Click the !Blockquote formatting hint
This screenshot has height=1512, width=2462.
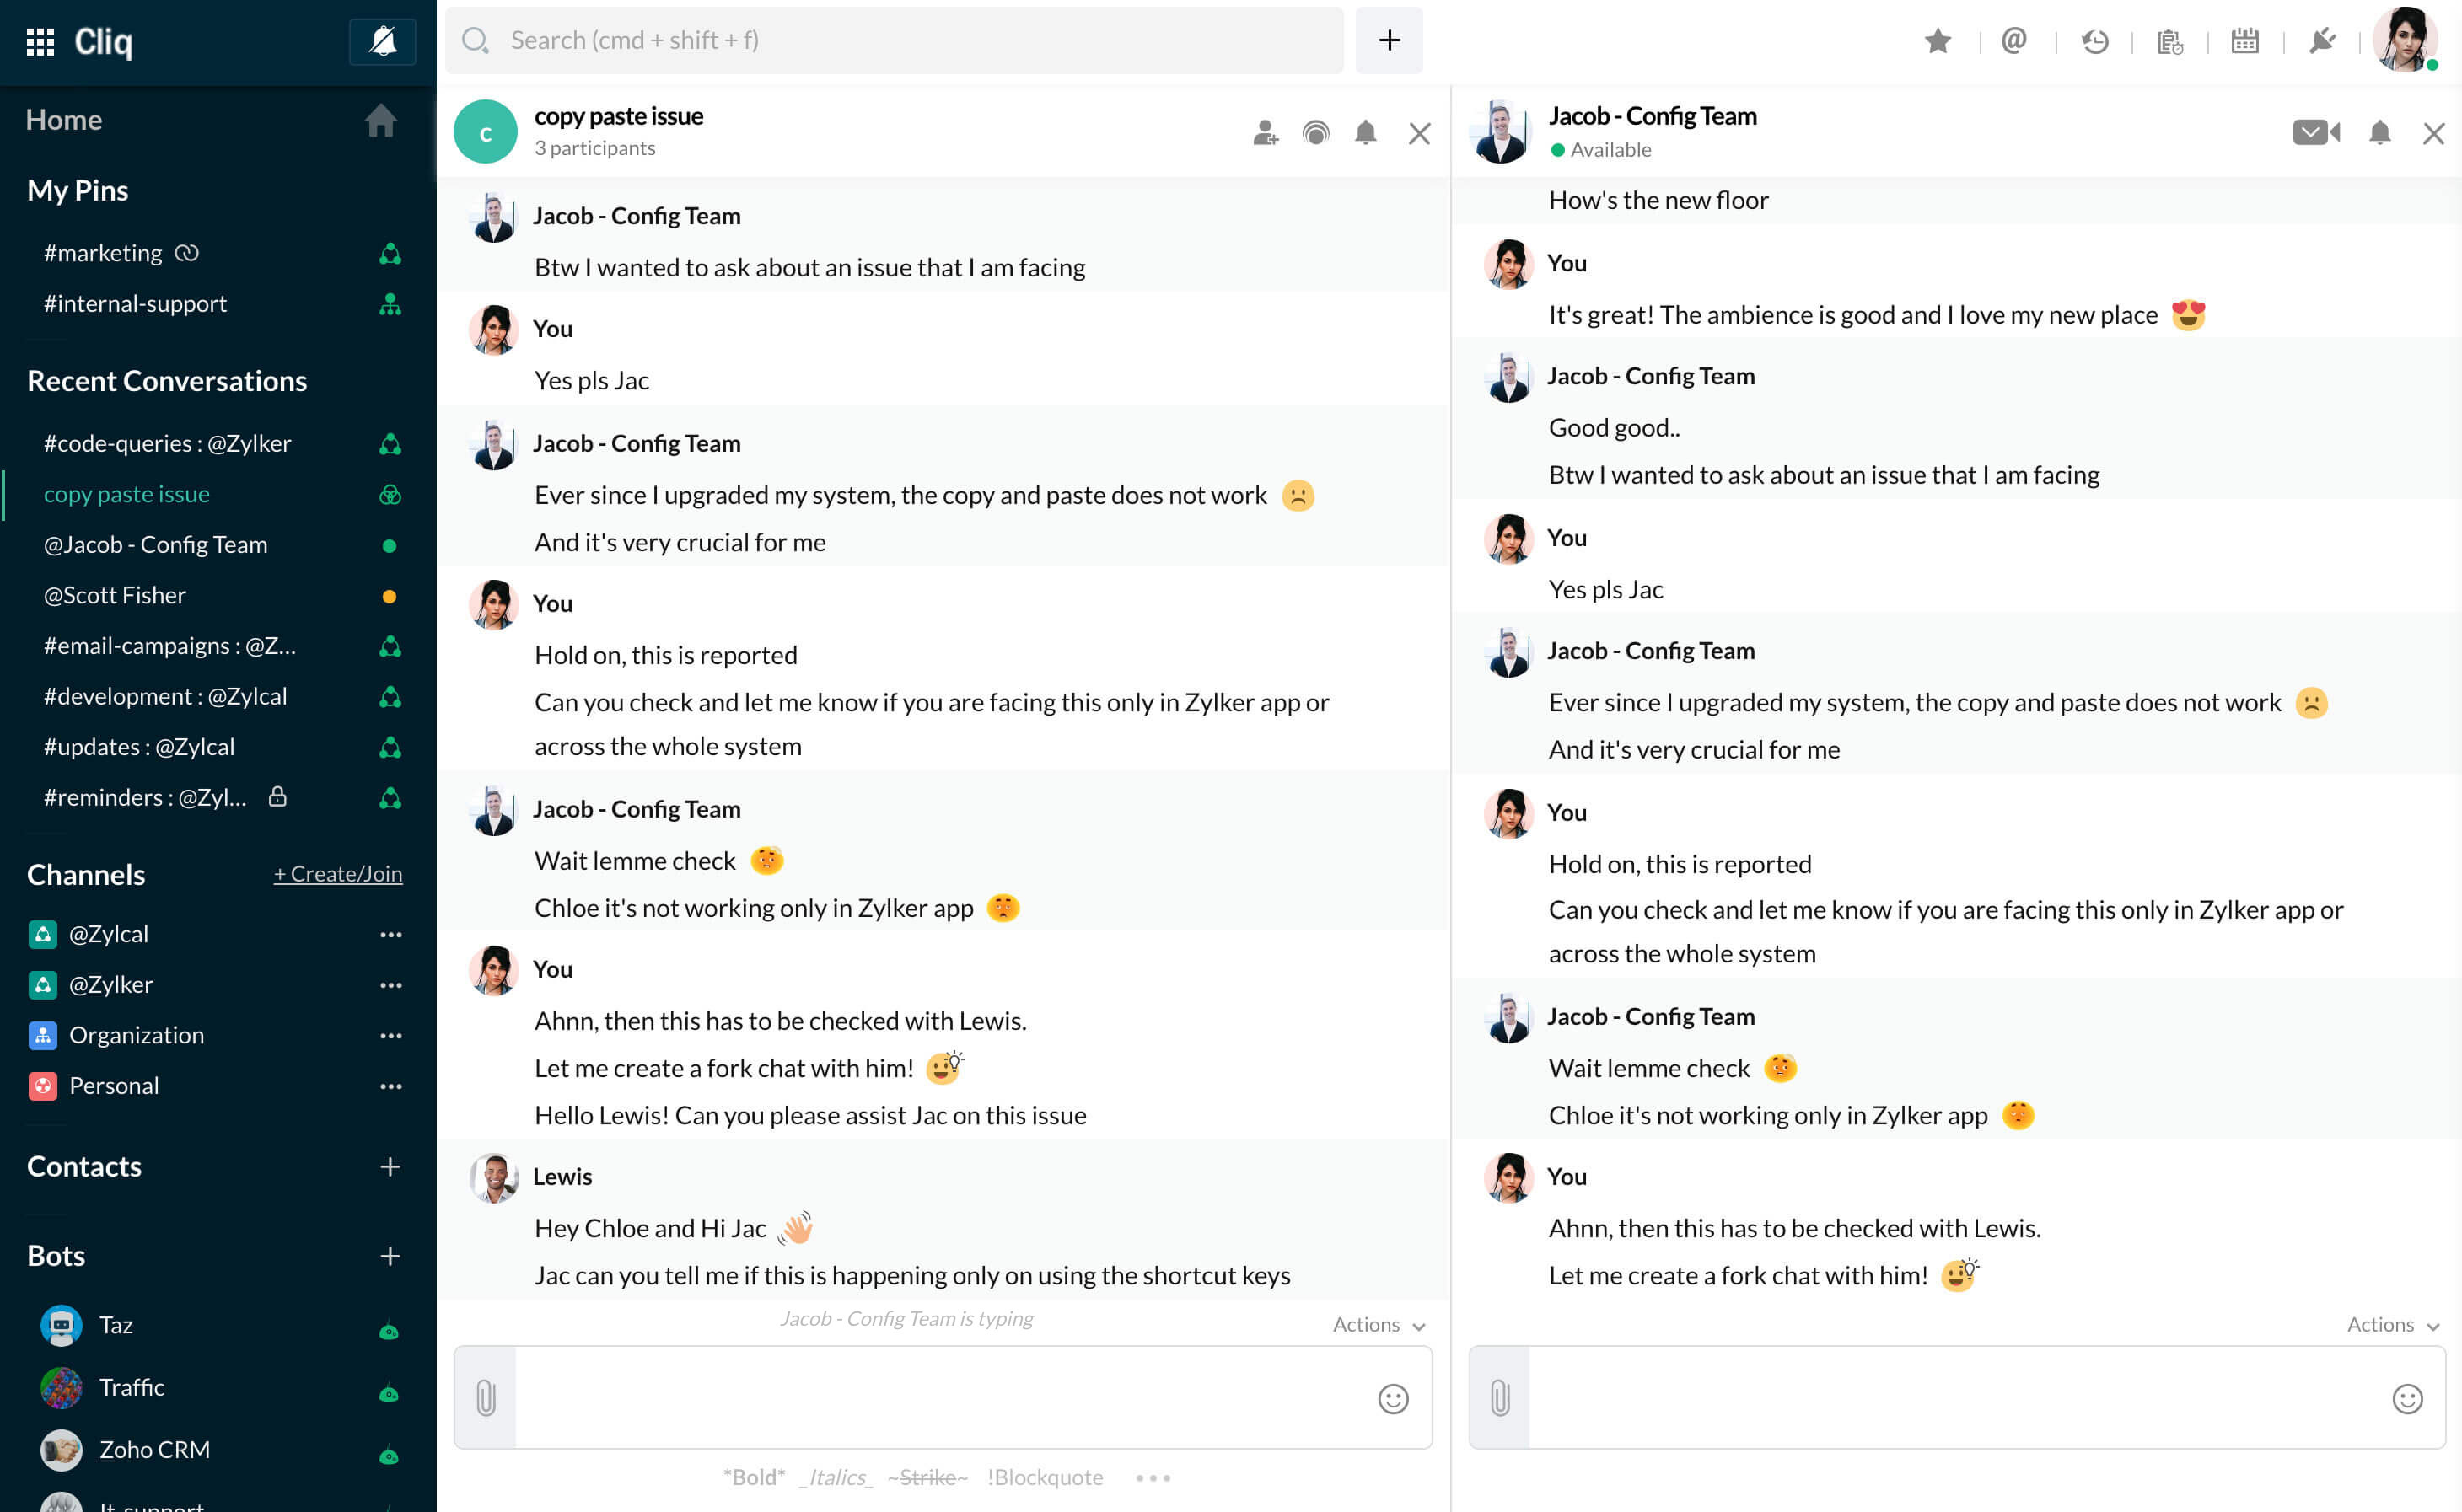pyautogui.click(x=1045, y=1477)
